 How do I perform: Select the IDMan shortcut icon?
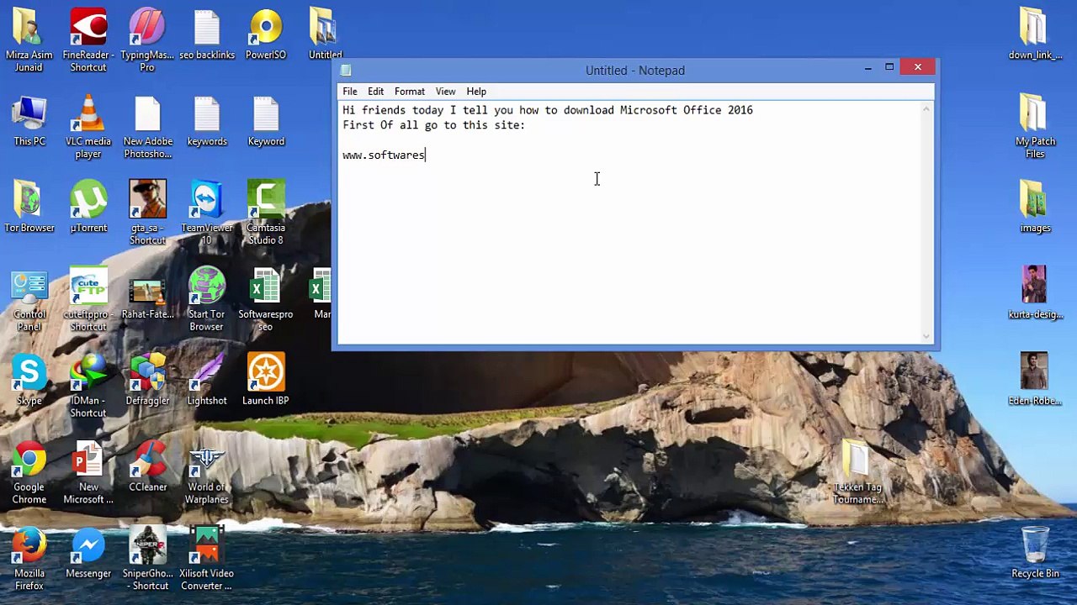(x=88, y=387)
